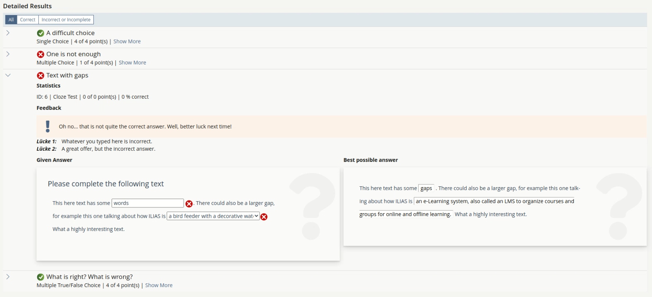The image size is (652, 297).
Task: Collapse the Text with gaps row
Action: [8, 75]
